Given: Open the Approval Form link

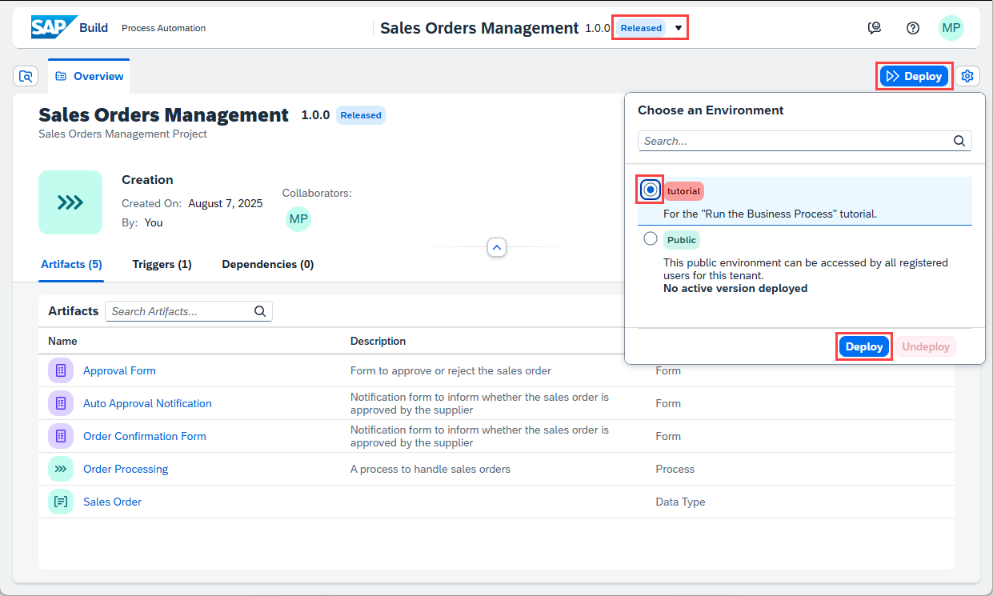Looking at the screenshot, I should click(119, 370).
